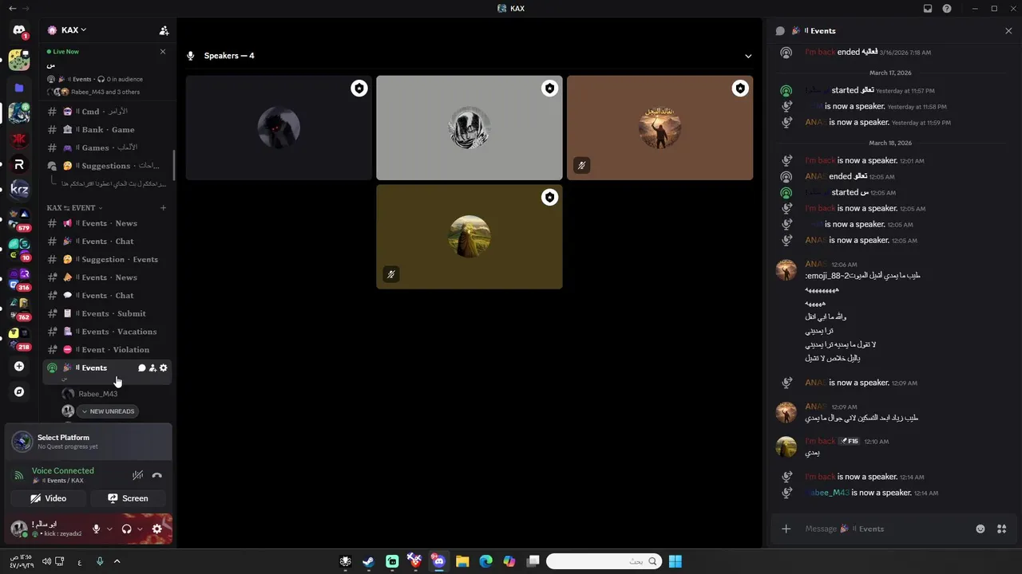Click the bottom olive speaker tile

point(469,237)
